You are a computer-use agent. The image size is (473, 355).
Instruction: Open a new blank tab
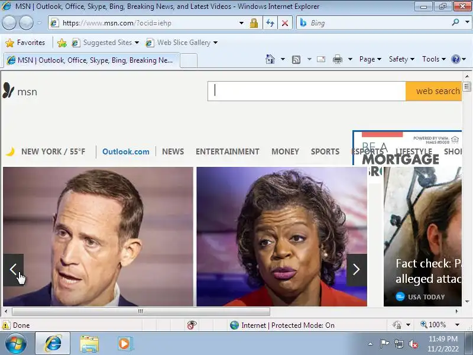pos(189,60)
